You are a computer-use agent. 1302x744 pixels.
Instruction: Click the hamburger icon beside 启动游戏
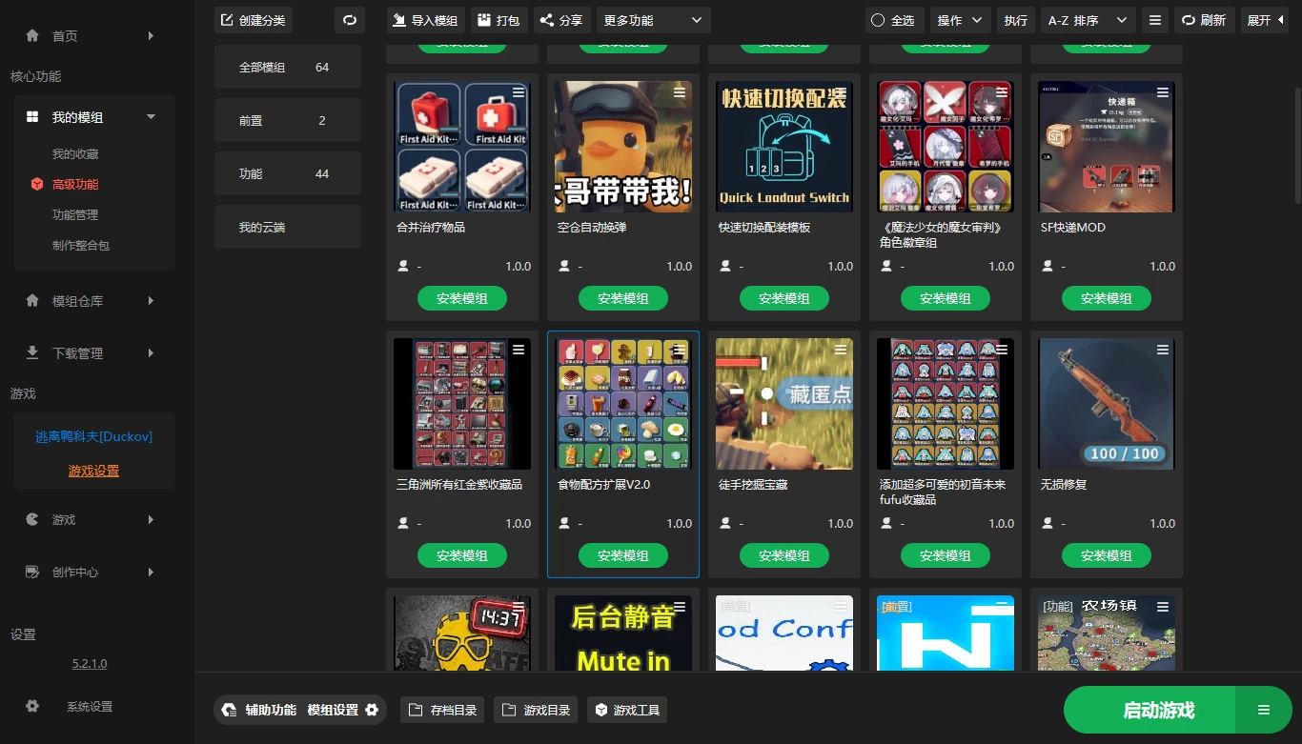(x=1263, y=710)
